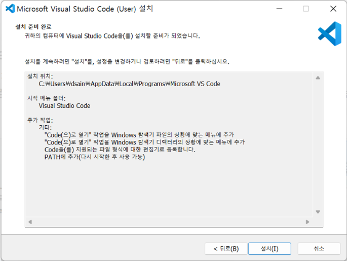Click the line mentioning 탐색기 디렉터리의 상황에 맞는 메뉴
The image size is (350, 263).
(x=145, y=142)
